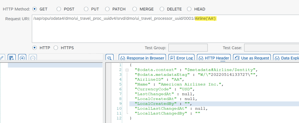299x123 pixels.
Task: Click the minus circle zoom-out icon
Action: [x=33, y=58]
